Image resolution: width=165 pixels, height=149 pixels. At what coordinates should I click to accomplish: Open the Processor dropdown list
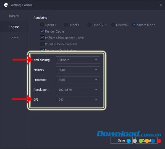point(78,80)
